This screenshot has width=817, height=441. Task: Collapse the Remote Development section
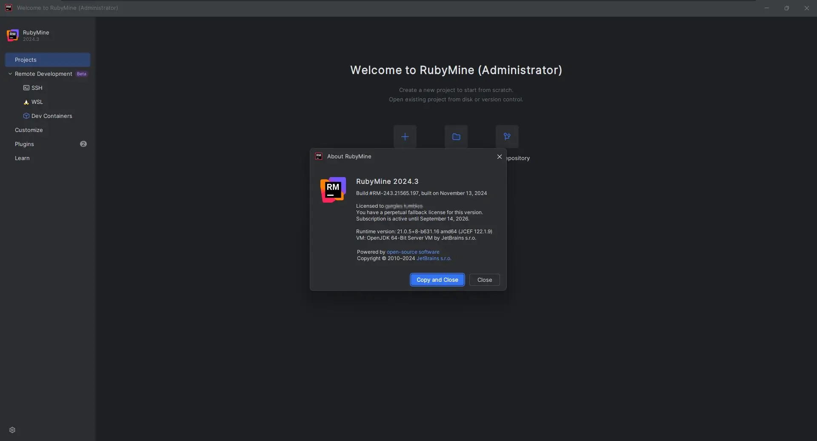tap(10, 74)
